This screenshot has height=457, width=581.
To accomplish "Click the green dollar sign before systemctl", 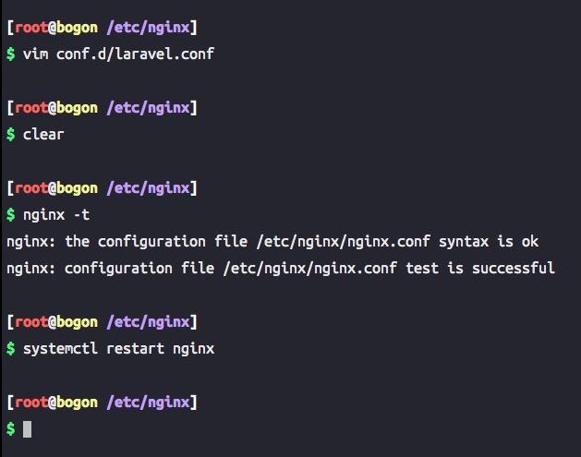I will [11, 348].
